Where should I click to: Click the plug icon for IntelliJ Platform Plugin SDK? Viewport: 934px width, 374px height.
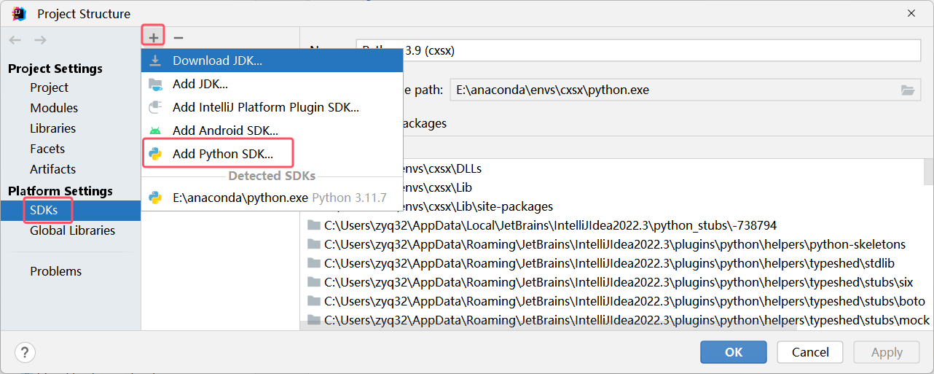(155, 107)
